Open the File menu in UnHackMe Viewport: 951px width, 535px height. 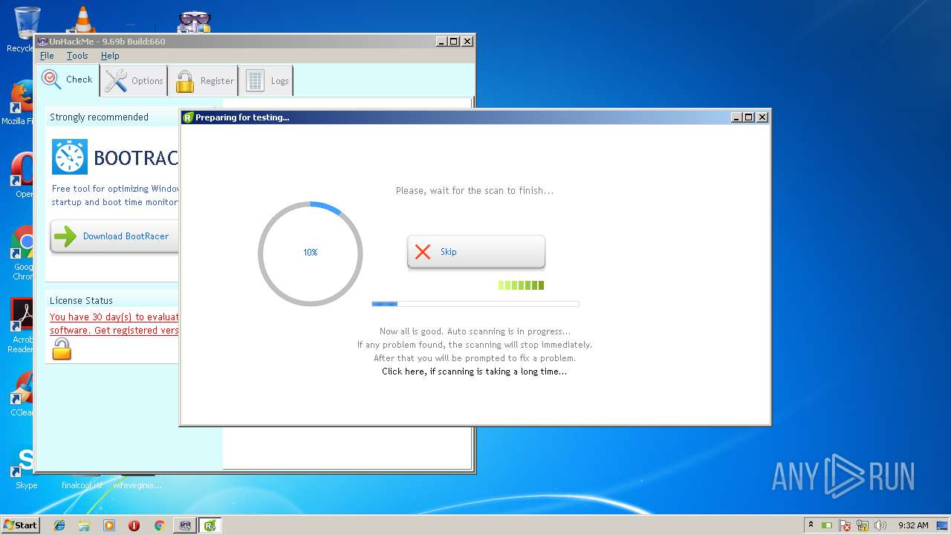pyautogui.click(x=47, y=56)
